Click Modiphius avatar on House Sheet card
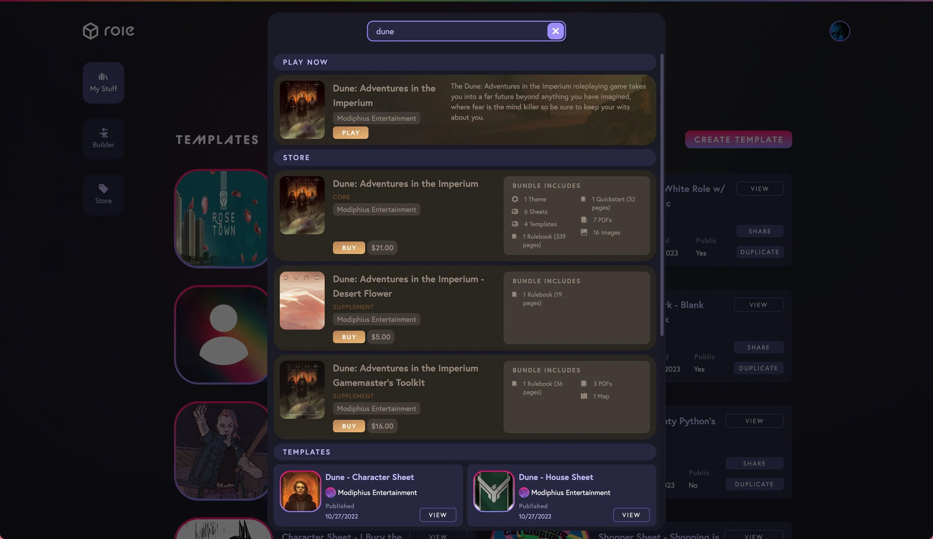 point(524,492)
